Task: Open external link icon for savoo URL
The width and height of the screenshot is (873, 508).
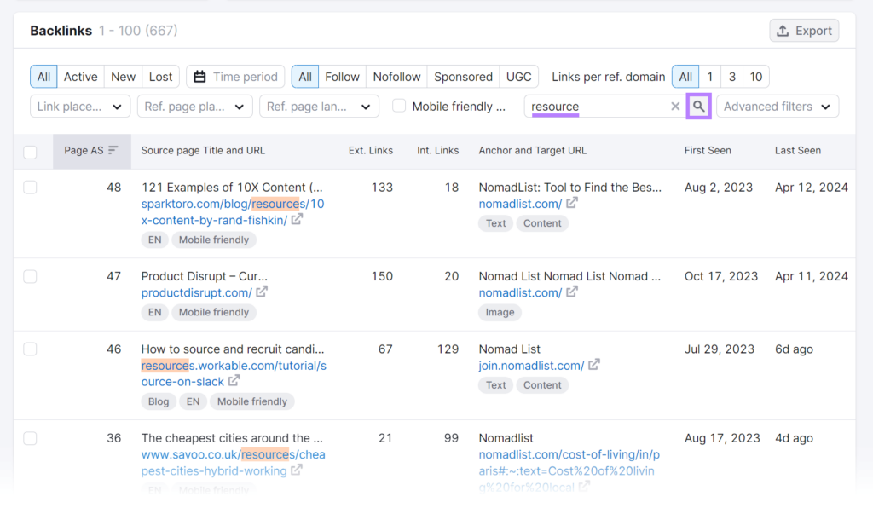Action: coord(297,470)
